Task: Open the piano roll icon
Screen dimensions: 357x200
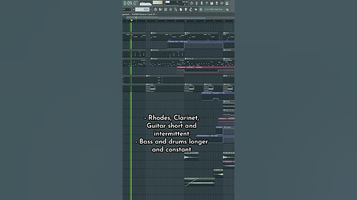Action: point(161,9)
